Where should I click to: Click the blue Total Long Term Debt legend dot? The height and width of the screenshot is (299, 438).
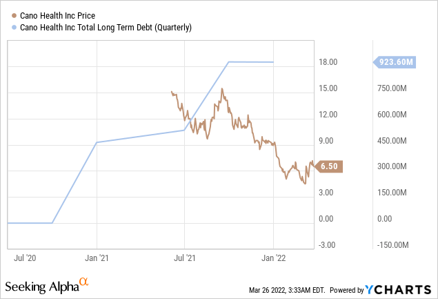(x=8, y=27)
